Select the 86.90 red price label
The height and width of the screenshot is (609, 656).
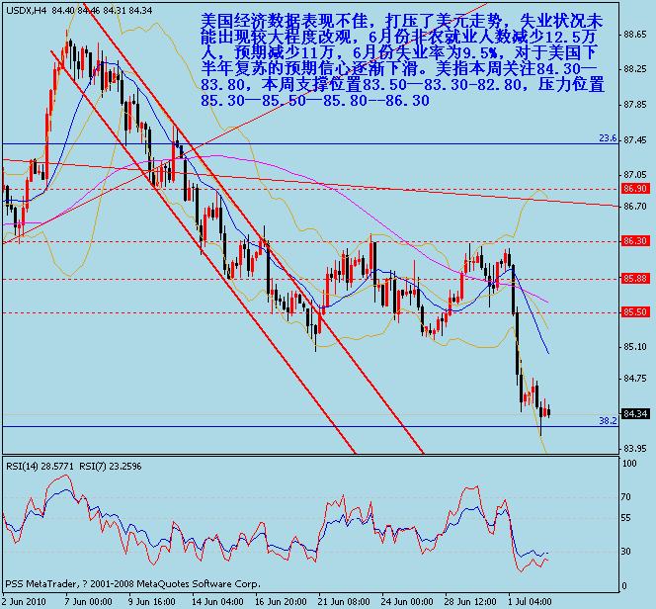tap(635, 189)
